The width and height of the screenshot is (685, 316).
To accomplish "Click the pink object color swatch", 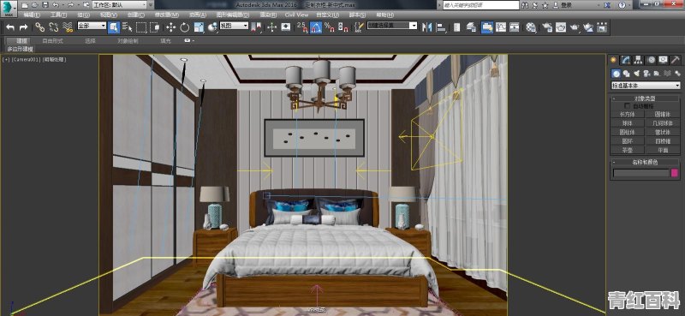I will [675, 173].
